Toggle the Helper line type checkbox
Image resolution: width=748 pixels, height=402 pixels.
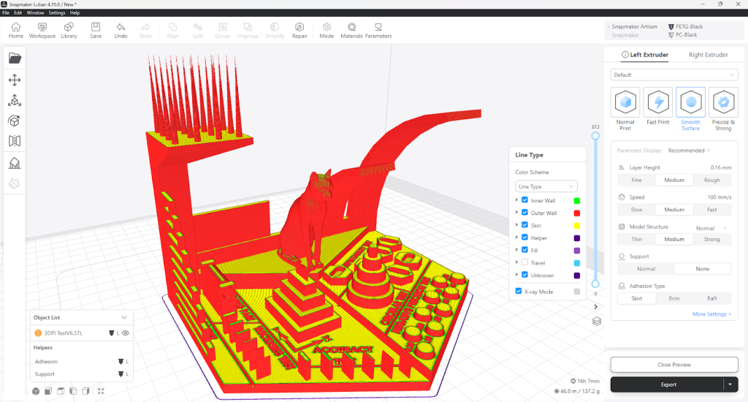coord(524,238)
